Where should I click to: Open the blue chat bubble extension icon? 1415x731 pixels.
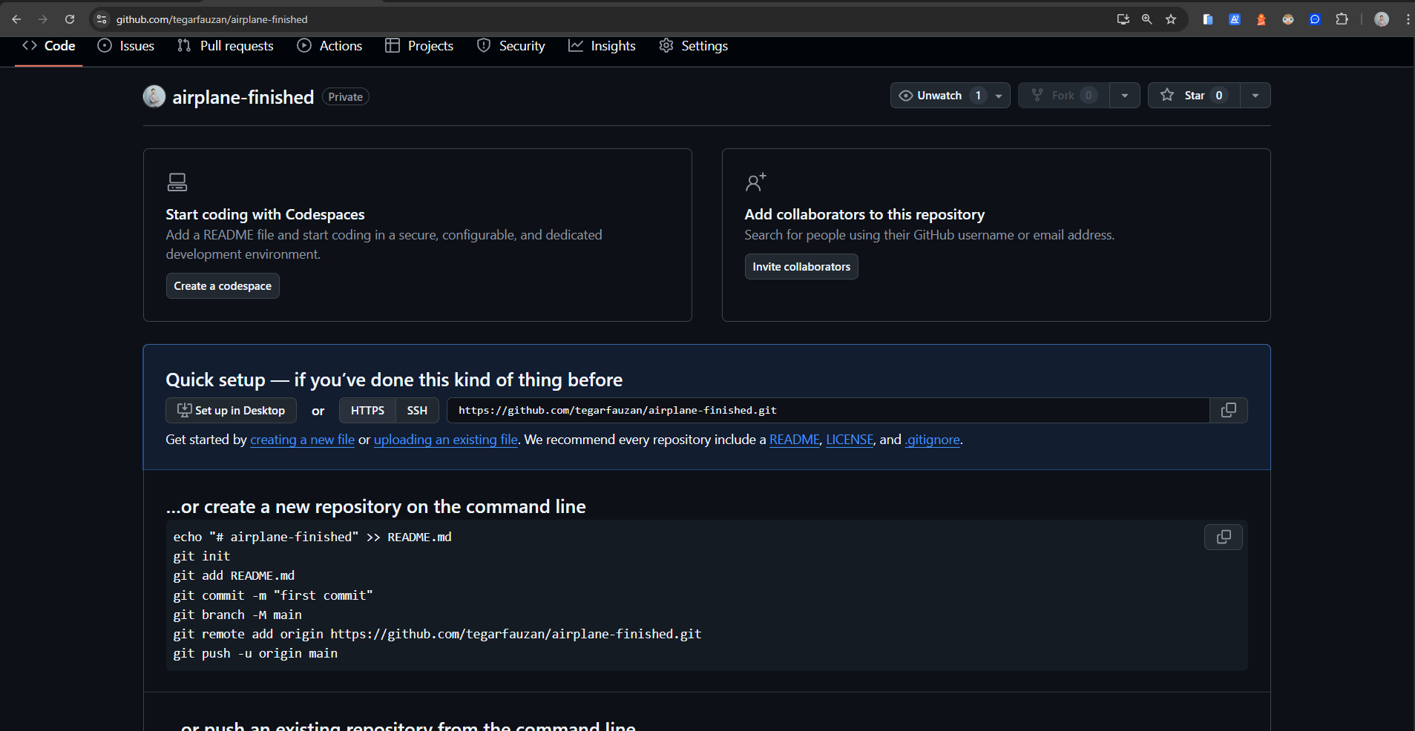point(1315,19)
